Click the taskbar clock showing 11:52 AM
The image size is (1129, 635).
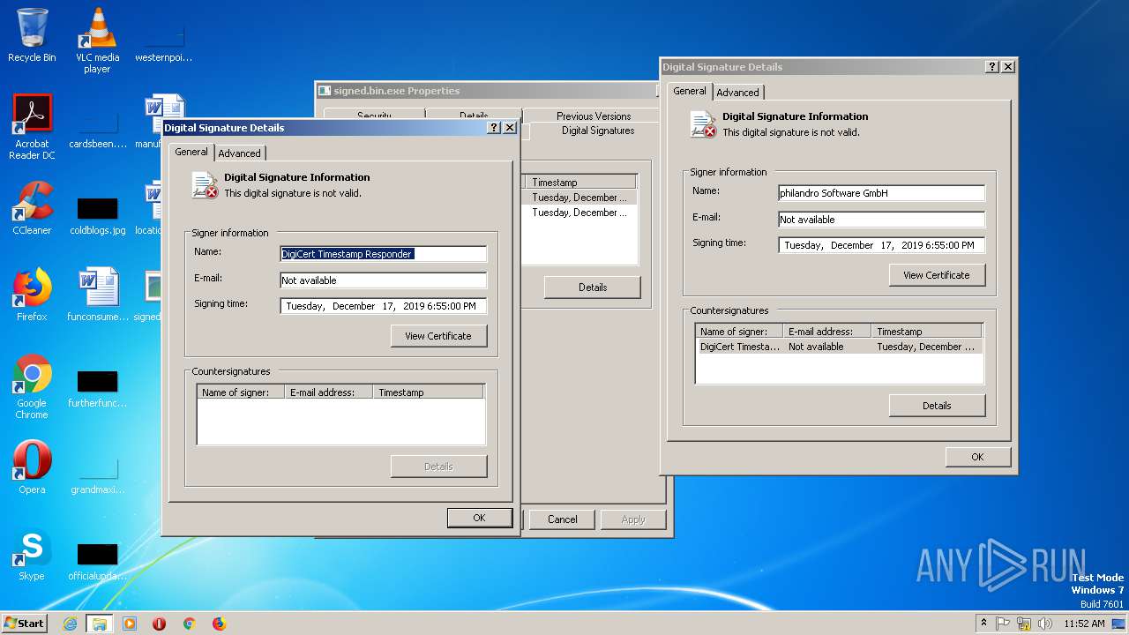coord(1084,624)
